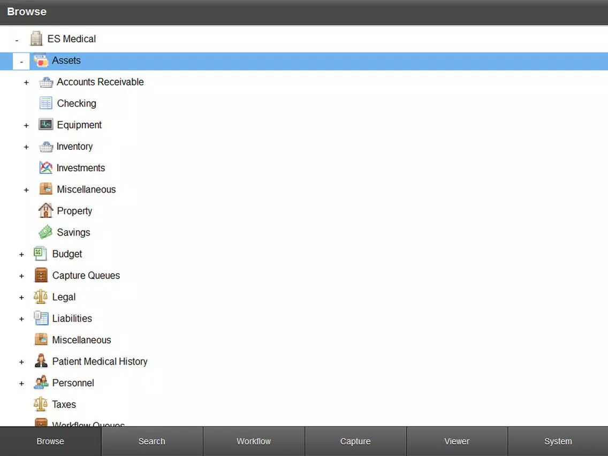Click the Checking spreadsheet icon
Image resolution: width=608 pixels, height=456 pixels.
tap(45, 103)
